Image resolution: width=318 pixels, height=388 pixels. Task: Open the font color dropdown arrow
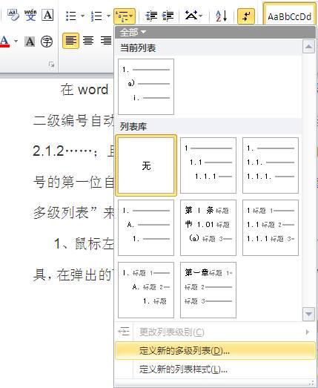pos(16,41)
